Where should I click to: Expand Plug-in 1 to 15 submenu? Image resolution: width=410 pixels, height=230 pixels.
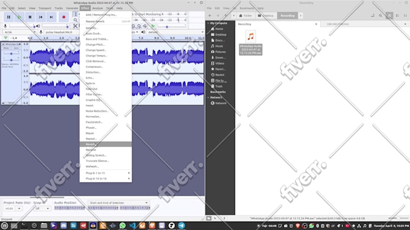tap(106, 173)
